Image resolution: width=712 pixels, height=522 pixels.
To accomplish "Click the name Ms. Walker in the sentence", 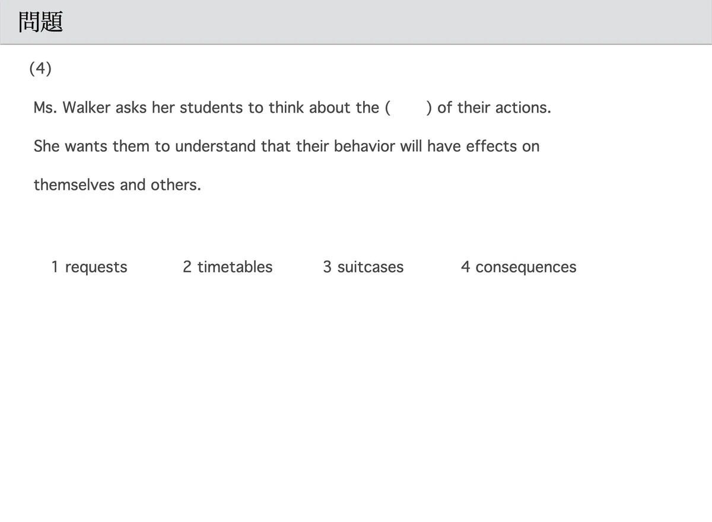I will coord(73,108).
